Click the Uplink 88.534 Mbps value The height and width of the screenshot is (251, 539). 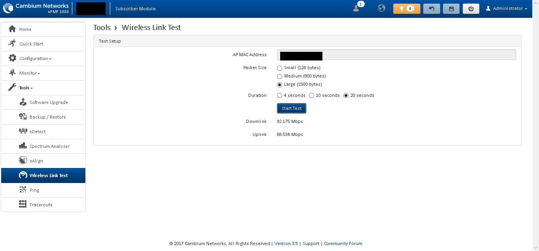[290, 134]
